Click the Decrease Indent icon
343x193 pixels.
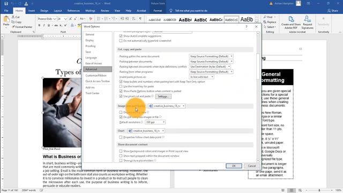click(x=122, y=19)
